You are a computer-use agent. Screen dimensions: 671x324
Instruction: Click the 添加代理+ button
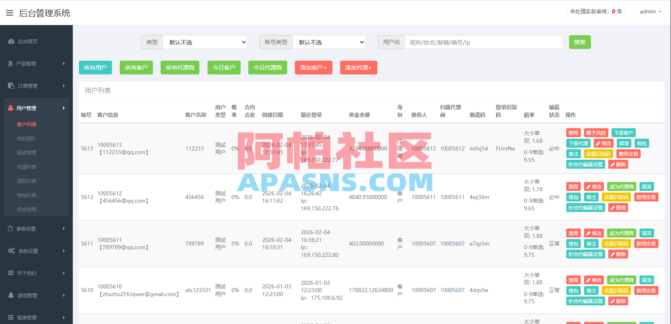pyautogui.click(x=358, y=68)
